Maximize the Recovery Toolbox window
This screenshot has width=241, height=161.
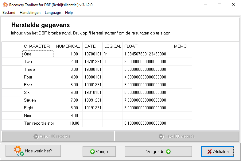tap(220, 5)
